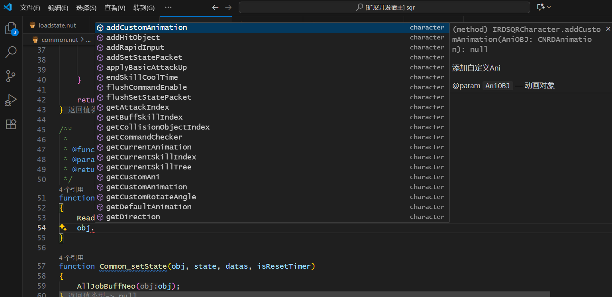Image resolution: width=612 pixels, height=297 pixels.
Task: Open the 查看 menu
Action: (x=116, y=7)
